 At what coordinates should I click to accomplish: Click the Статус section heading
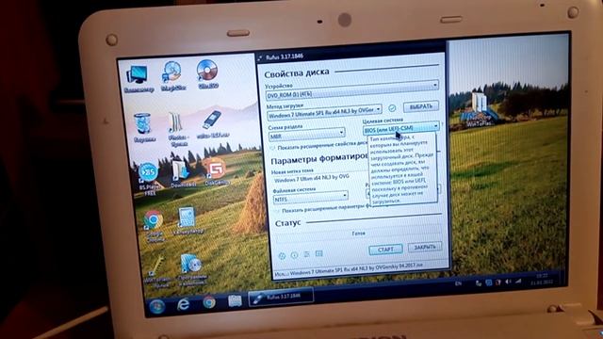[x=288, y=223]
